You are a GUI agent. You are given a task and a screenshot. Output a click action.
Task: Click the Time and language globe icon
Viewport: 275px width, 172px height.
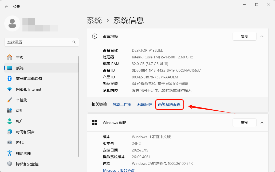point(10,132)
